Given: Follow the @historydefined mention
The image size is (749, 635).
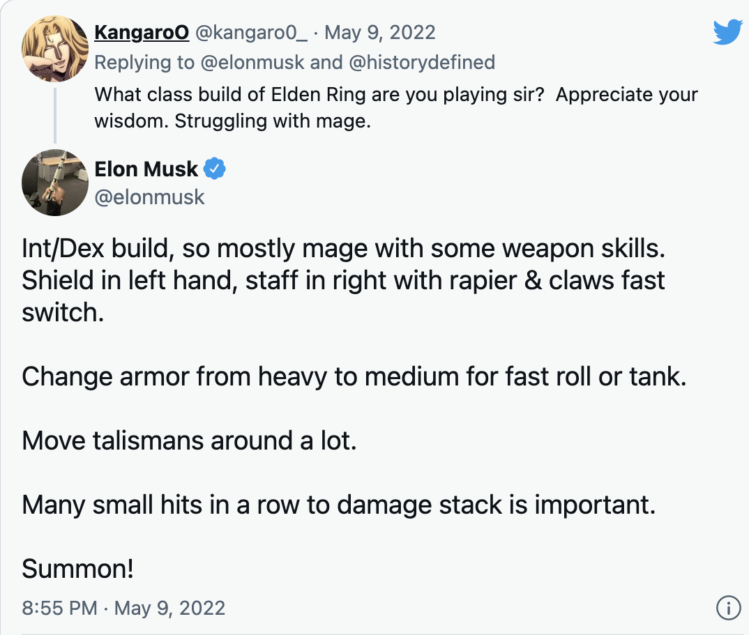Looking at the screenshot, I should (421, 63).
